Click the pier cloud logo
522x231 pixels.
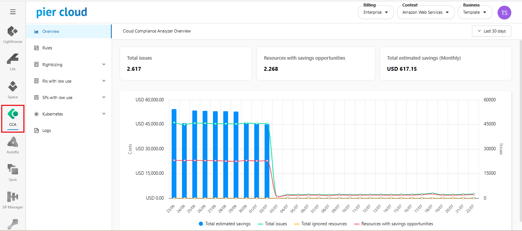coord(62,12)
